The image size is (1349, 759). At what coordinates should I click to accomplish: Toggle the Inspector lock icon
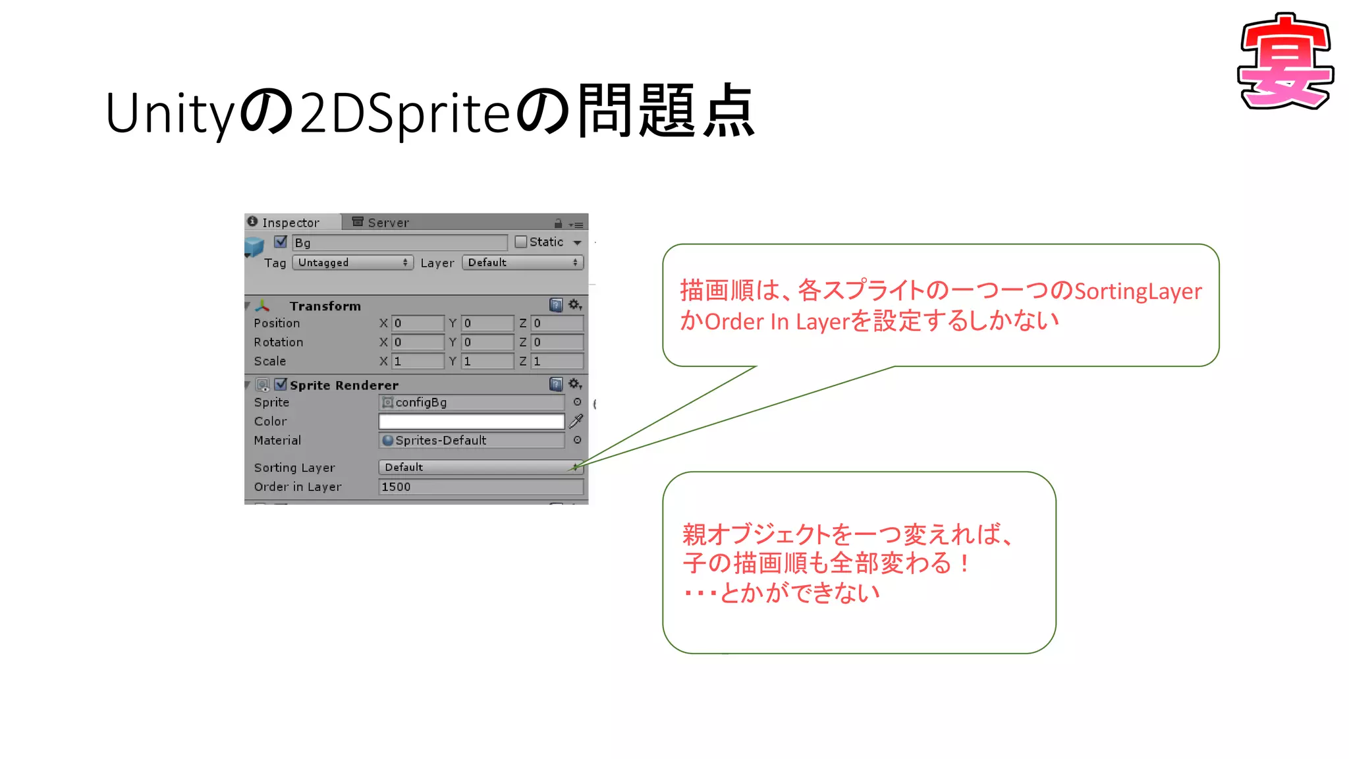pyautogui.click(x=558, y=223)
